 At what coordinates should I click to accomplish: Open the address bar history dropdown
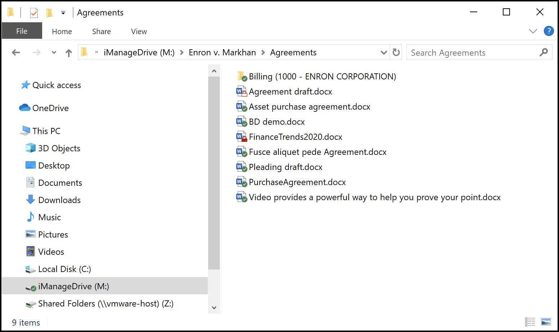tap(384, 53)
